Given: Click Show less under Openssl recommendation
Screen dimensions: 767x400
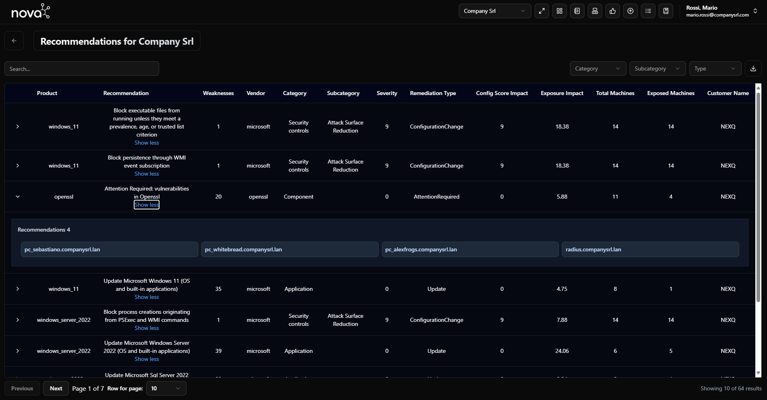Looking at the screenshot, I should [x=147, y=205].
